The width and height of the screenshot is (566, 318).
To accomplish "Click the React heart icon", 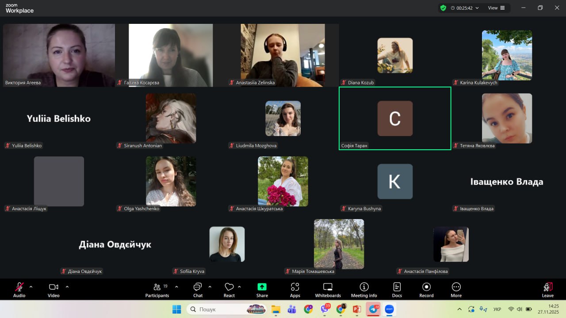I will pyautogui.click(x=229, y=290).
